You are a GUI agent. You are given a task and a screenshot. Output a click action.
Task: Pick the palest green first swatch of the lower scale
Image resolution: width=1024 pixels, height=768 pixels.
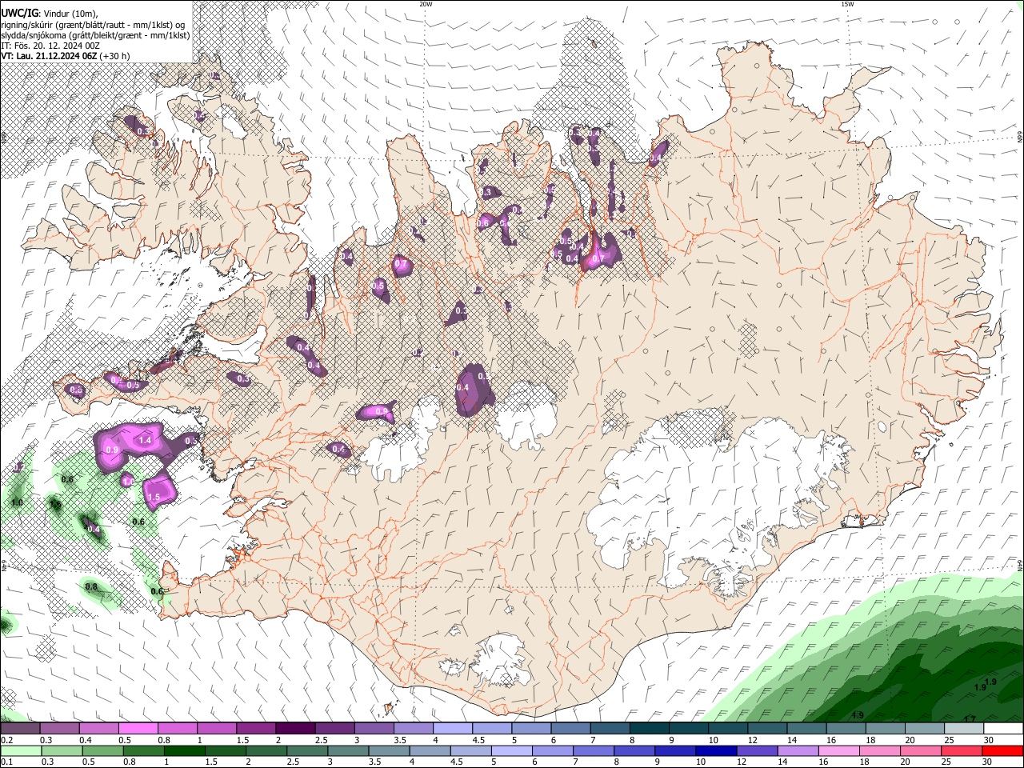tap(20, 751)
